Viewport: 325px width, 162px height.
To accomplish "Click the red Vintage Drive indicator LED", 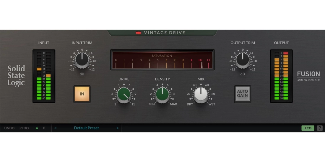I will (x=138, y=33).
